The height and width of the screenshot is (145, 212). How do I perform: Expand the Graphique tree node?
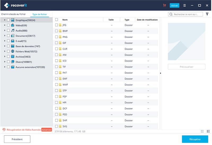coord(5,20)
